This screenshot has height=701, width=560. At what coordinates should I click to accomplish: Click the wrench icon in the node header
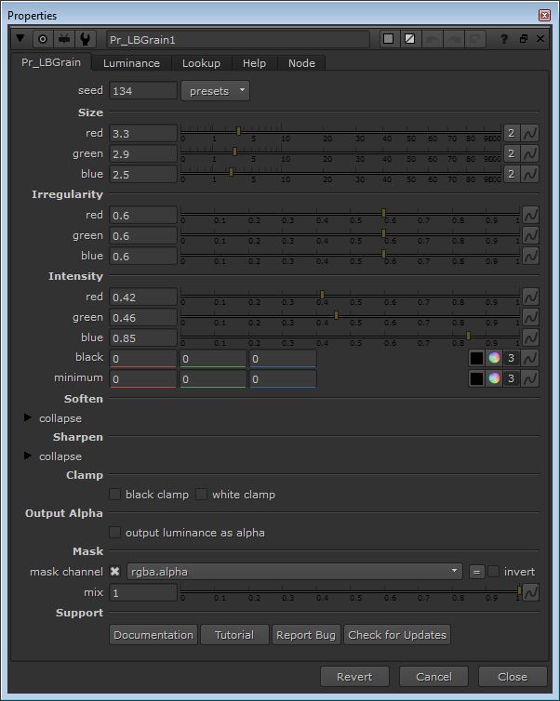[87, 39]
